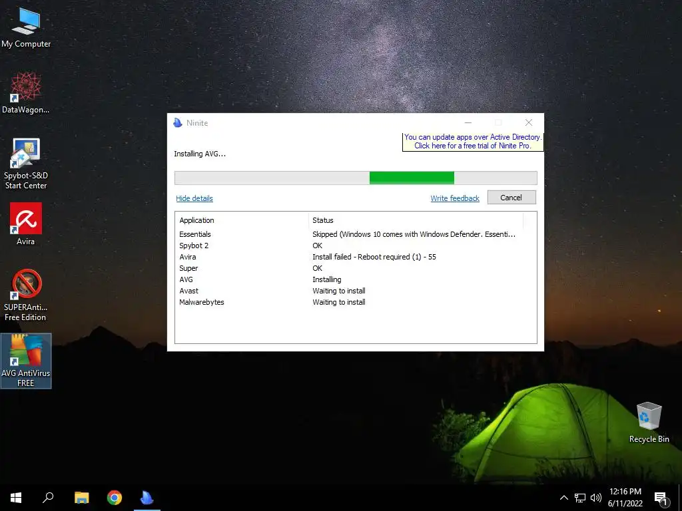This screenshot has width=682, height=511.
Task: Click the 'Installing' status for AVG
Action: [326, 279]
